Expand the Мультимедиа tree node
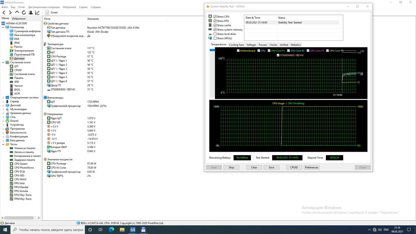This screenshot has width=416, height=234. coord(3,109)
